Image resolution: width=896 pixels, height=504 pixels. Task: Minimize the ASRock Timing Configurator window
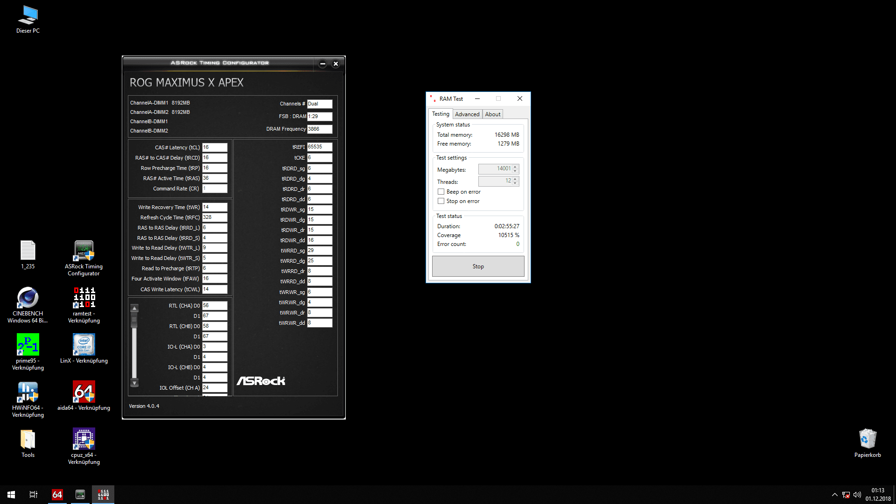[322, 64]
